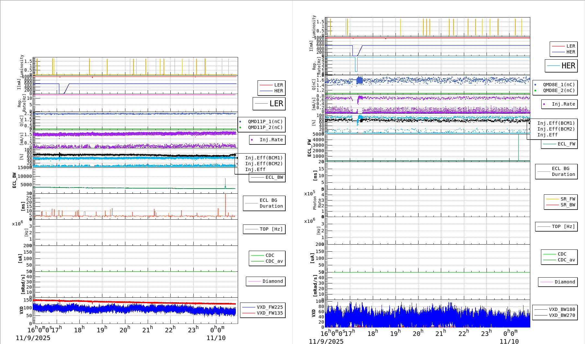
Task: Select the SR_FW legend entry
Action: [568, 199]
